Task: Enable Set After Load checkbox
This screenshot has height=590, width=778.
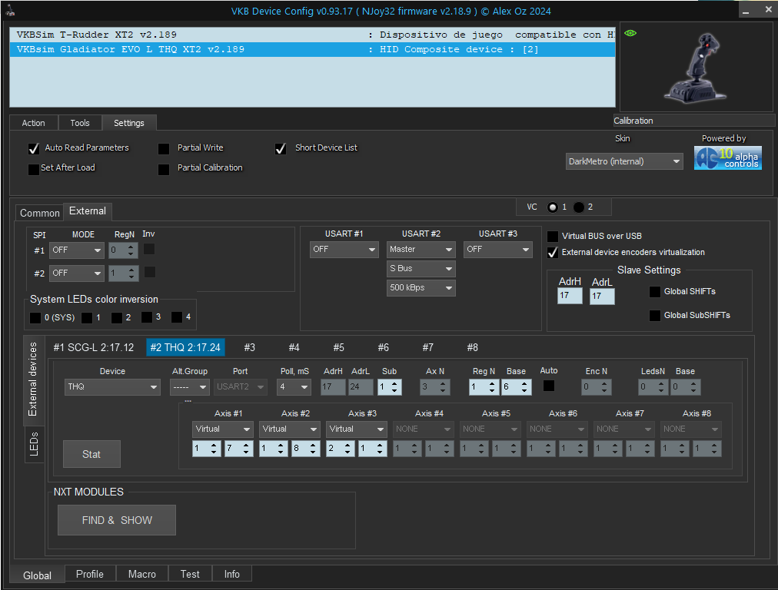Action: coord(33,169)
